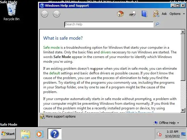Click the muted volume tray icon
Image resolution: width=187 pixels, height=140 pixels.
coord(159,134)
